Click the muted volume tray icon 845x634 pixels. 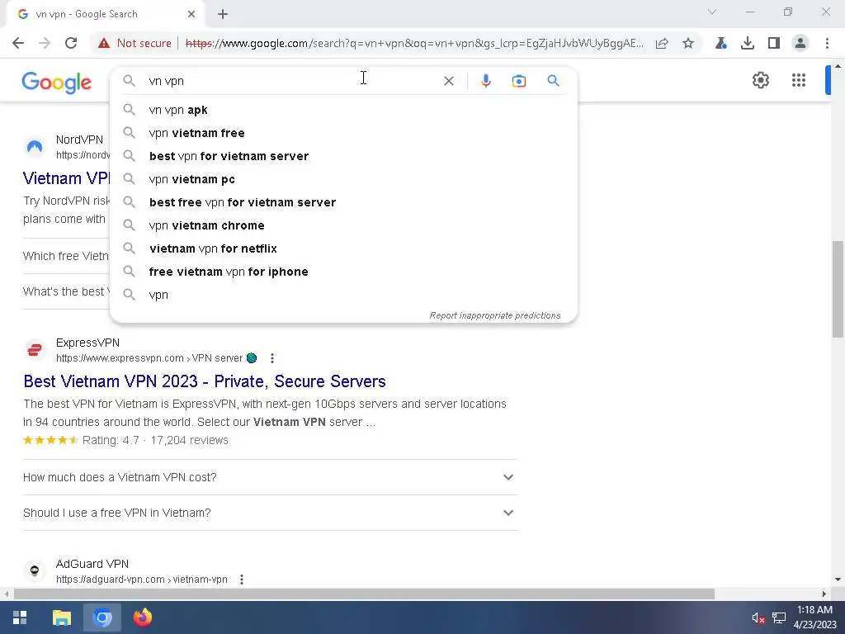coord(758,617)
